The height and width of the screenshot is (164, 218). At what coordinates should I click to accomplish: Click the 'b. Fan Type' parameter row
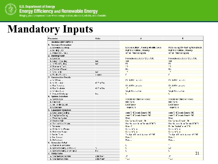tap(125, 102)
